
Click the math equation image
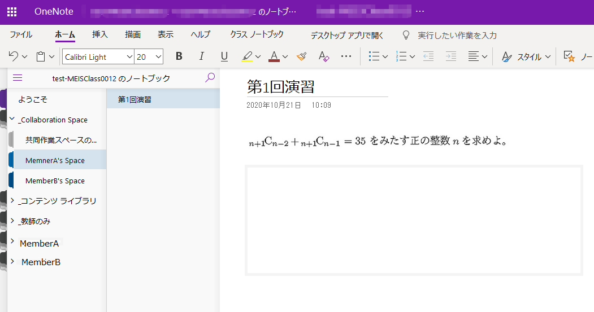[378, 141]
